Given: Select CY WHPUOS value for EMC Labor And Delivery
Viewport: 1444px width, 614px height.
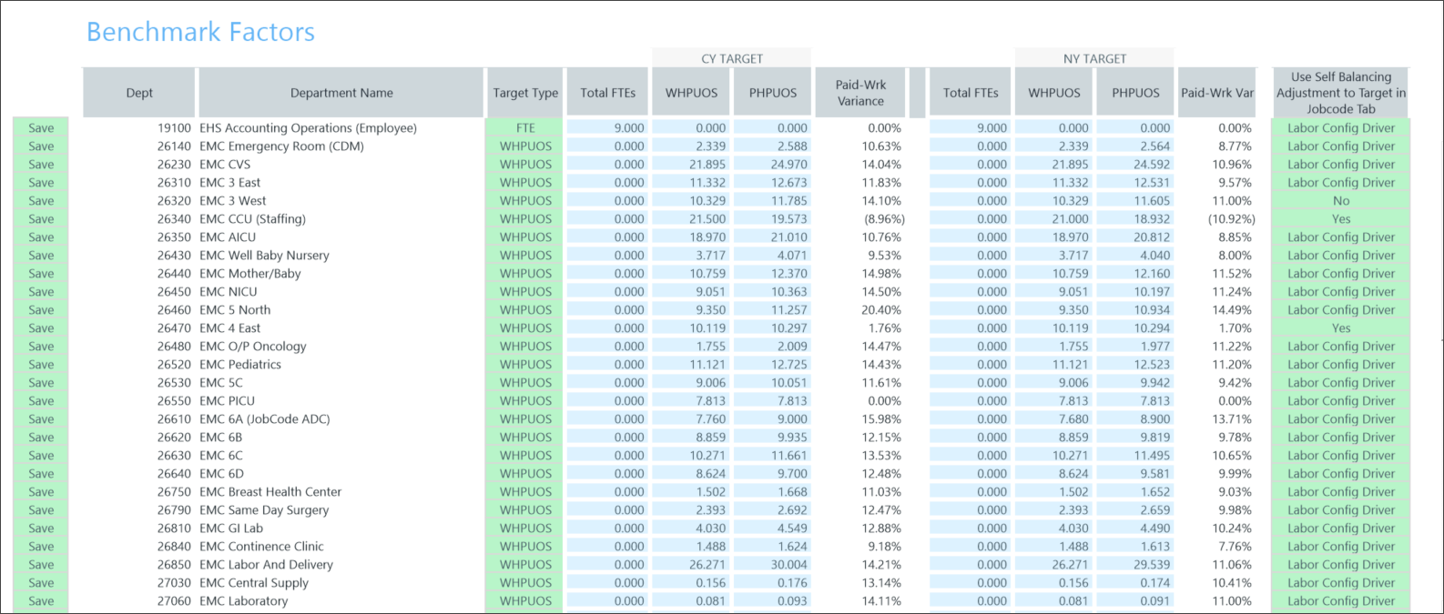Looking at the screenshot, I should click(x=691, y=565).
